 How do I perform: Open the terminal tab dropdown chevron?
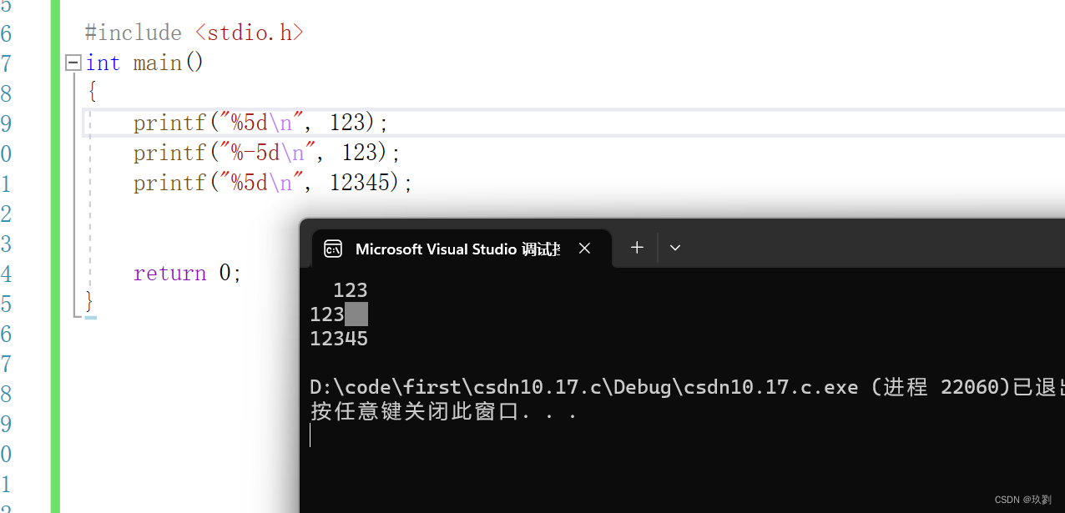pyautogui.click(x=675, y=248)
